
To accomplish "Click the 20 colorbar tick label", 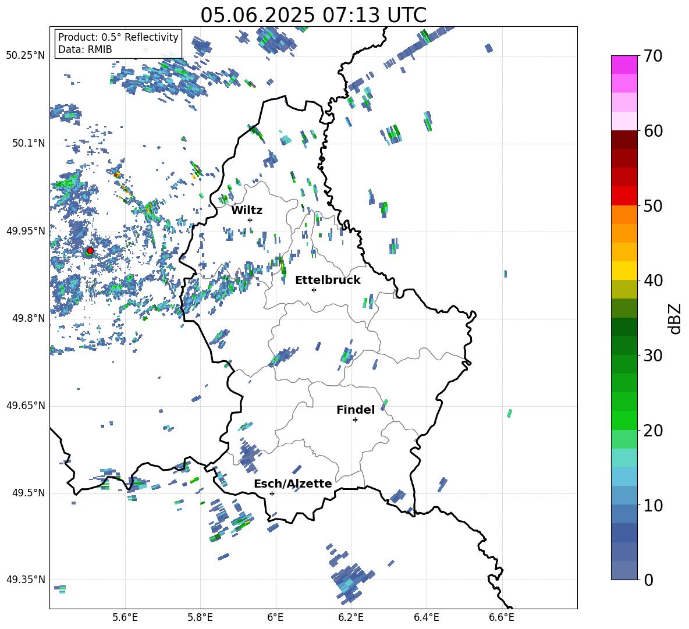I will coord(653,431).
